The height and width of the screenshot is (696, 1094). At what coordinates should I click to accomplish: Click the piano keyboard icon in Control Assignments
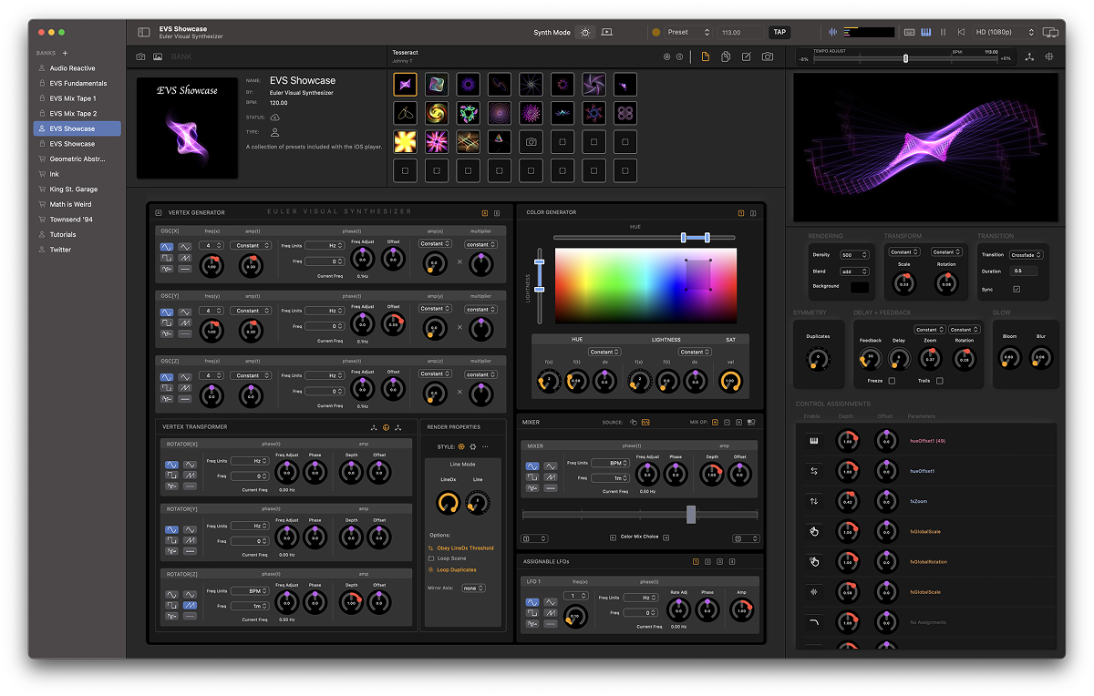click(x=814, y=441)
